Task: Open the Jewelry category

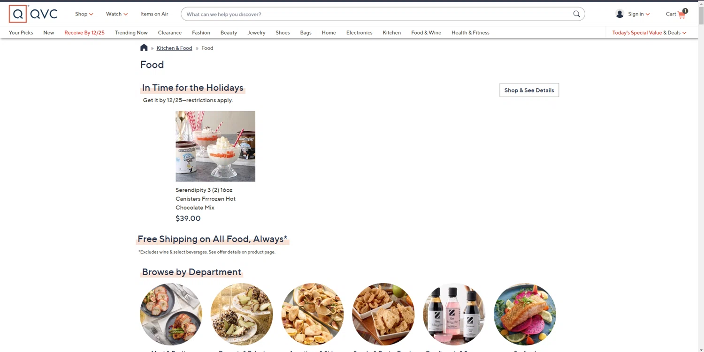Action: (256, 33)
